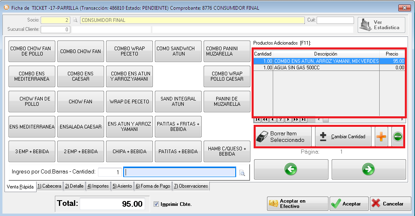
Task: Open Ver Estadistica statistics button
Action: click(x=381, y=25)
